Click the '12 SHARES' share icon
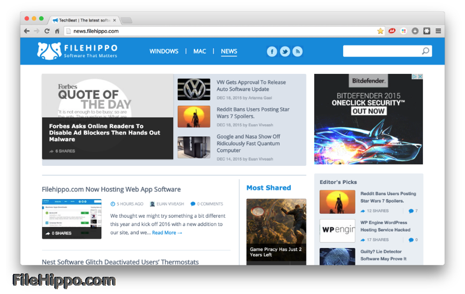 click(363, 211)
